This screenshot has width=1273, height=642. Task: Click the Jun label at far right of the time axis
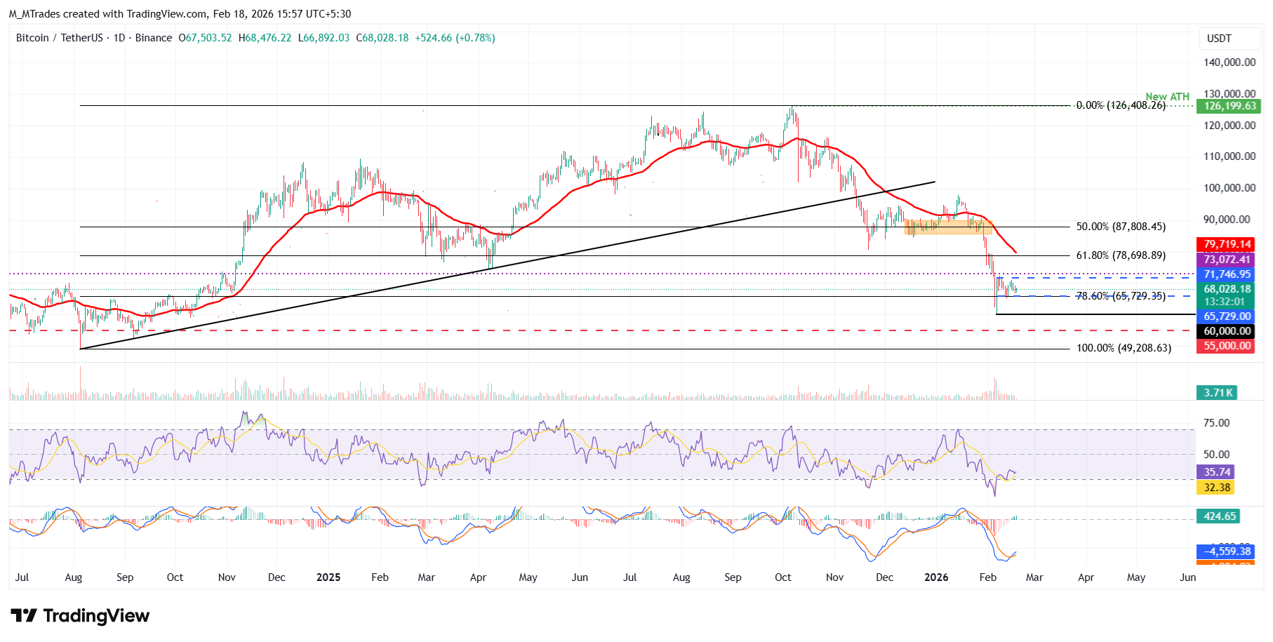tap(1188, 577)
